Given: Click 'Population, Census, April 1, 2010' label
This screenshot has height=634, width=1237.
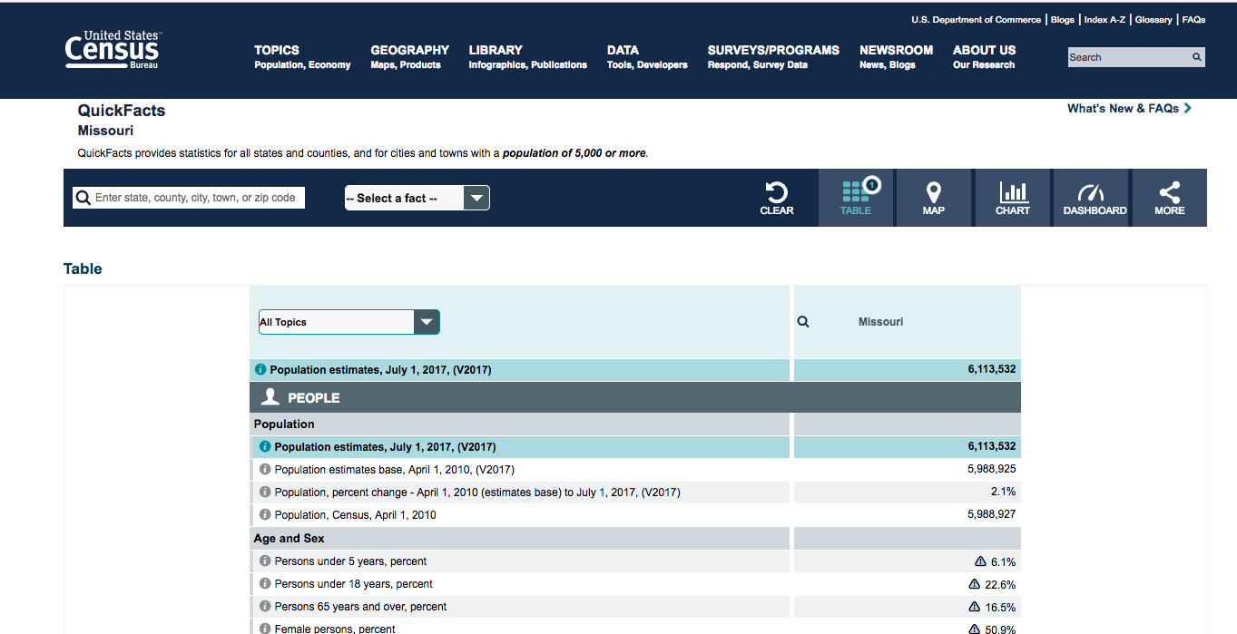Looking at the screenshot, I should [355, 515].
